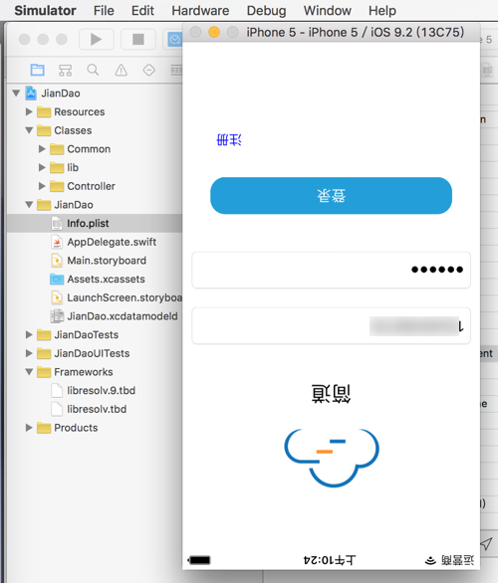This screenshot has height=583, width=498.
Task: Expand the lib folder triangle
Action: click(x=42, y=167)
